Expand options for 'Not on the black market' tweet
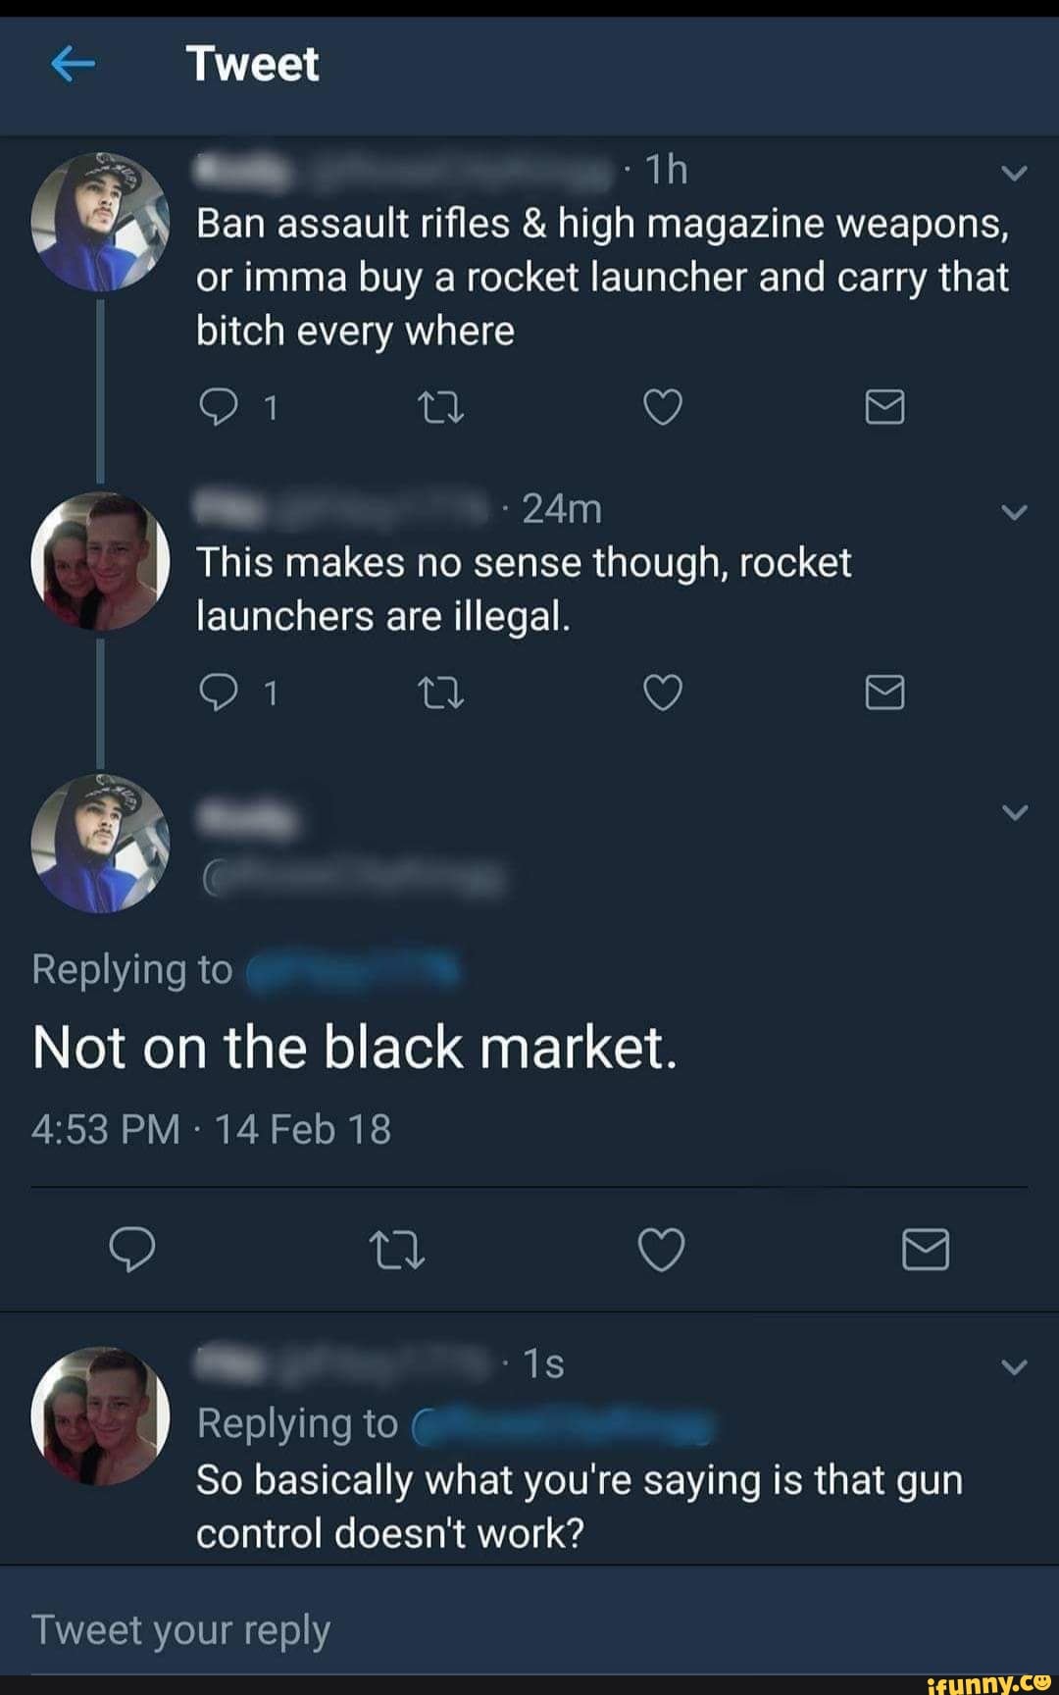The width and height of the screenshot is (1059, 1695). point(1015,812)
